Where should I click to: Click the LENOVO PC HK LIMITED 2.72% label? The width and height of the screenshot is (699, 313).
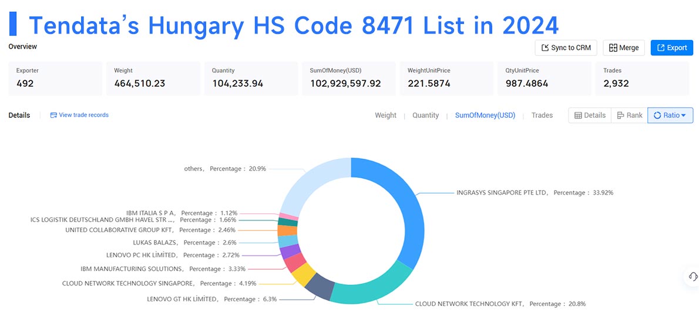173,255
